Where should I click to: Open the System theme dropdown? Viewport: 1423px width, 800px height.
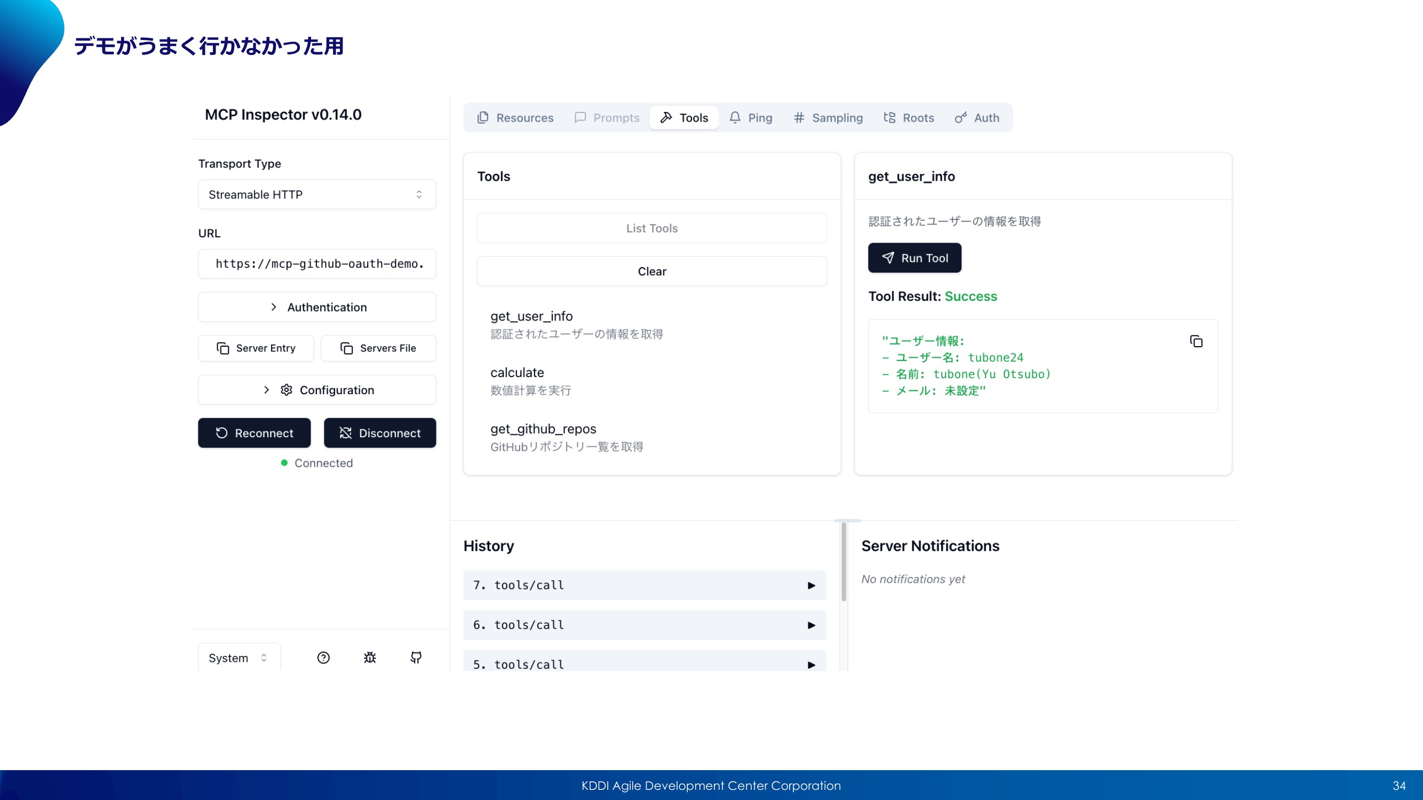(x=239, y=657)
